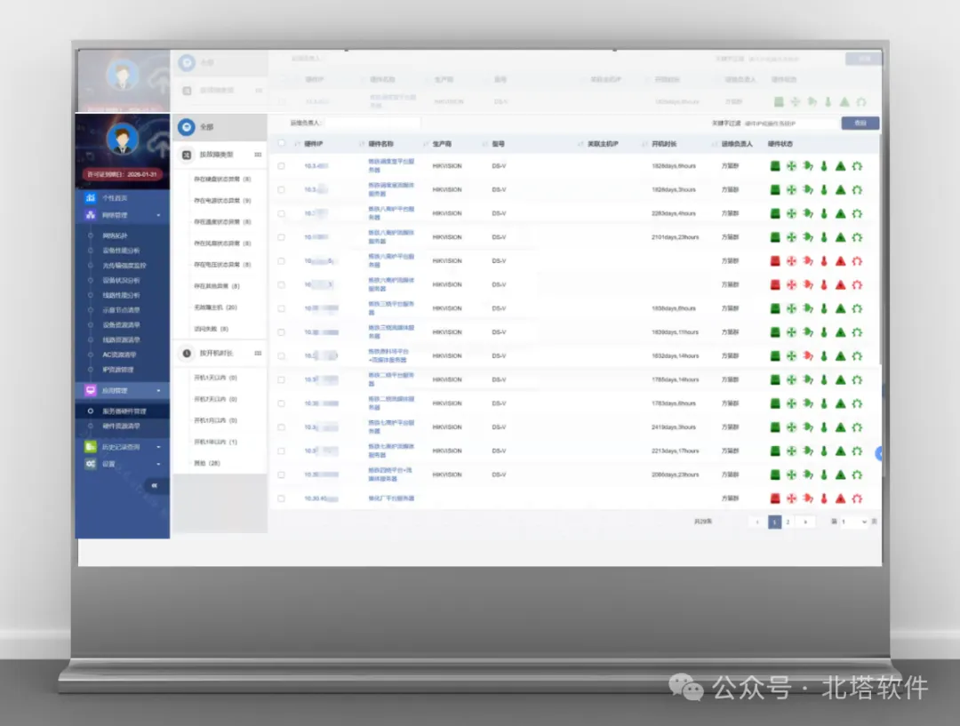Click the red thermometer icon in the 10.30.40 row
The image size is (960, 726).
coord(824,499)
